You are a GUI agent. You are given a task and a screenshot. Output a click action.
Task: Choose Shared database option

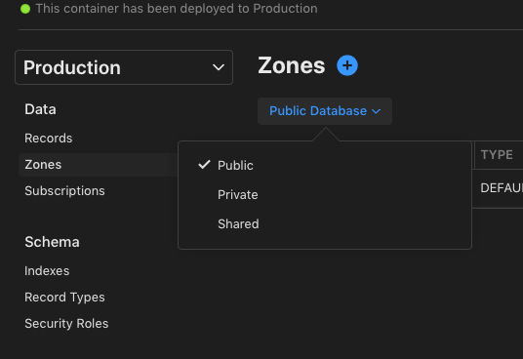238,224
